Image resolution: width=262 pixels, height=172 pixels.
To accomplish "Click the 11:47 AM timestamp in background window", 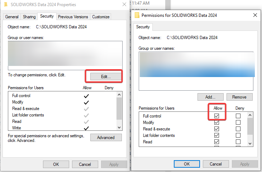I will pyautogui.click(x=140, y=3).
